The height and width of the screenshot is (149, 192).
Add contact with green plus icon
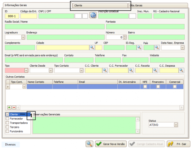tap(9, 107)
